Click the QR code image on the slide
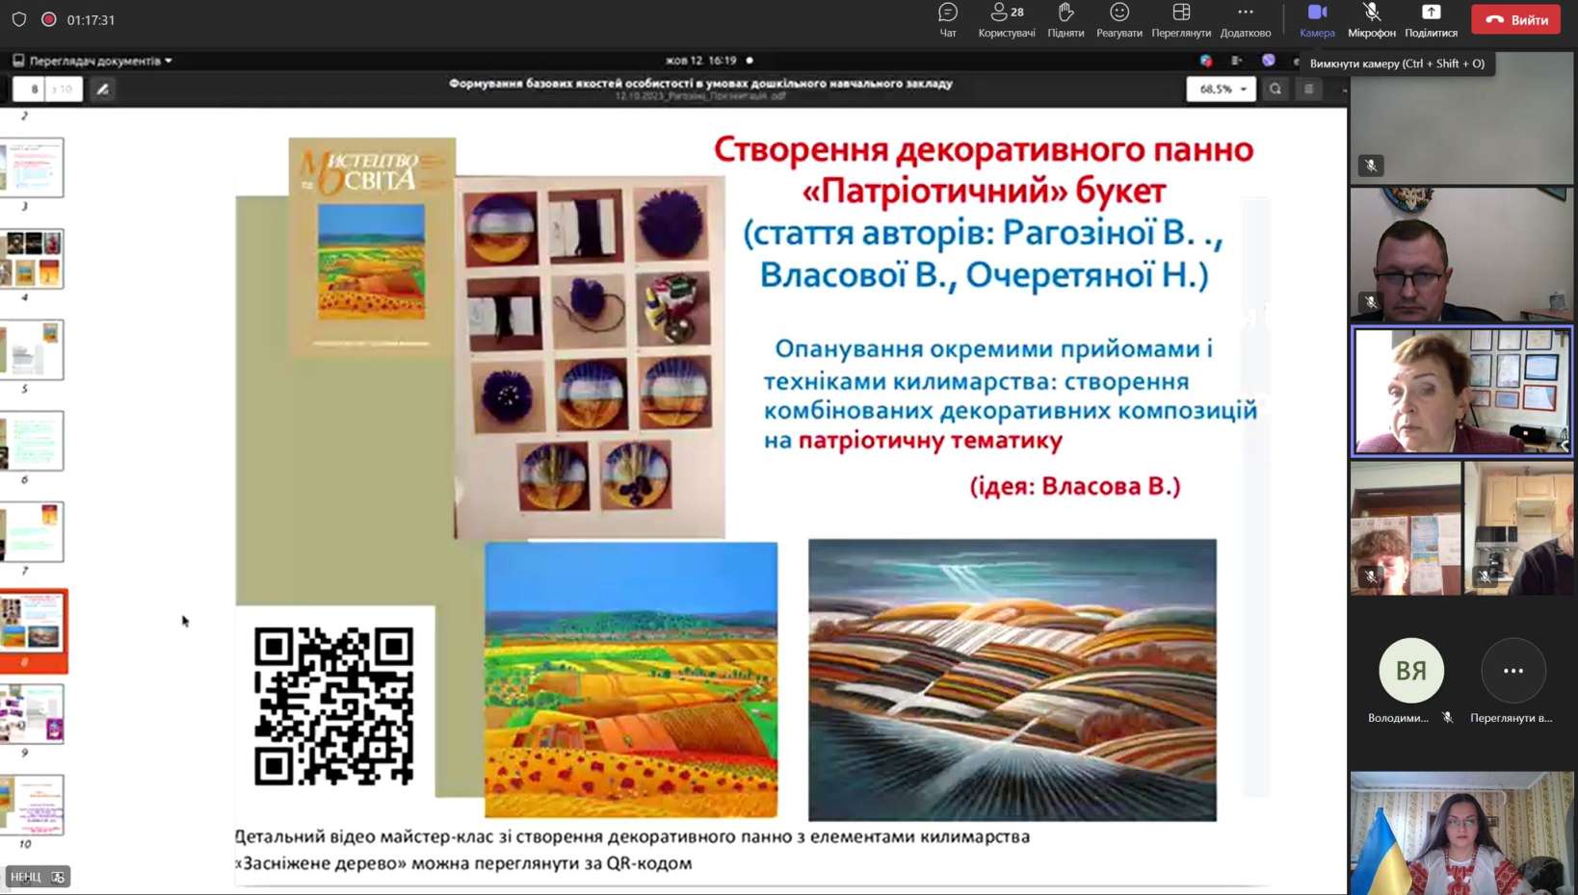 (334, 705)
